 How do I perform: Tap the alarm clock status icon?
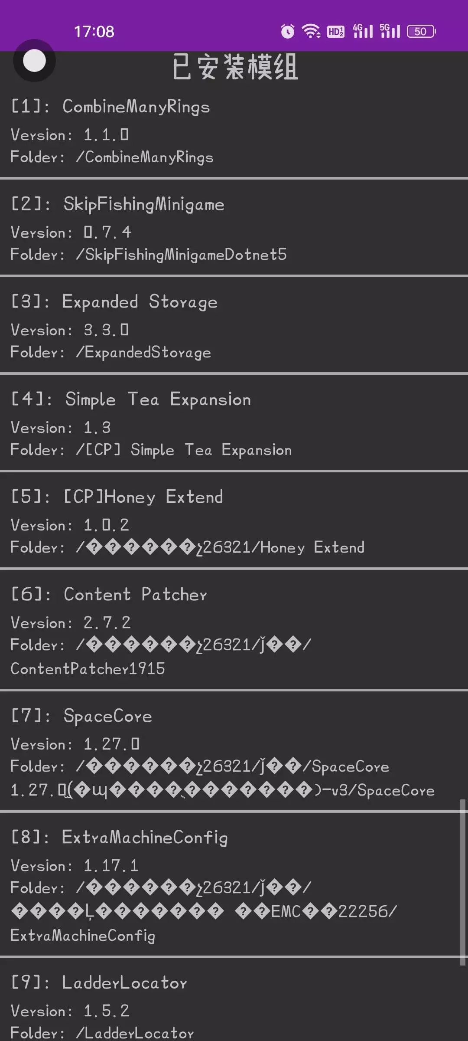pyautogui.click(x=287, y=31)
